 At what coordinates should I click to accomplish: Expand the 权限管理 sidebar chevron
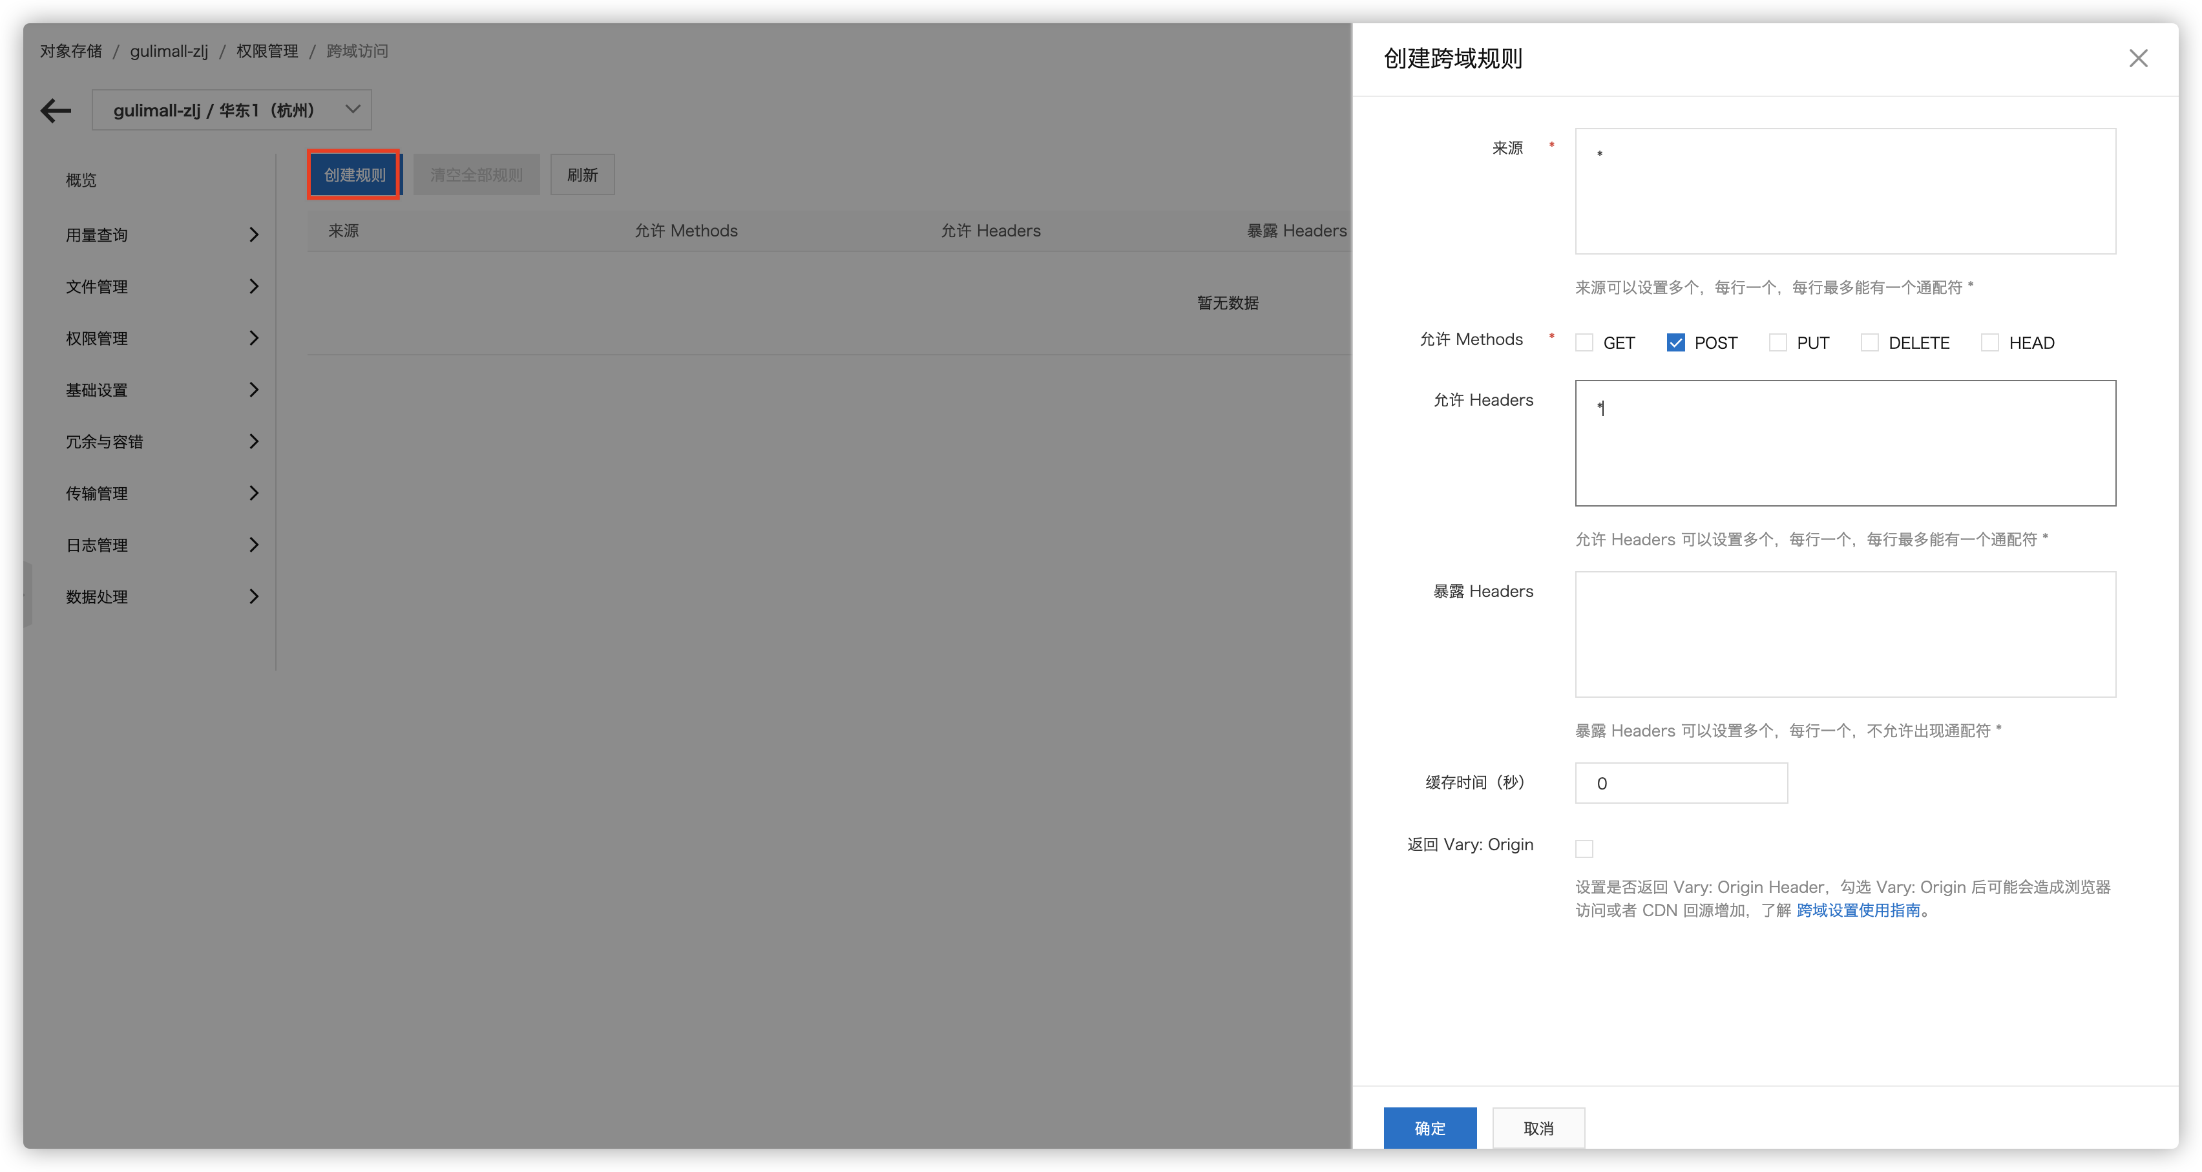coord(253,338)
